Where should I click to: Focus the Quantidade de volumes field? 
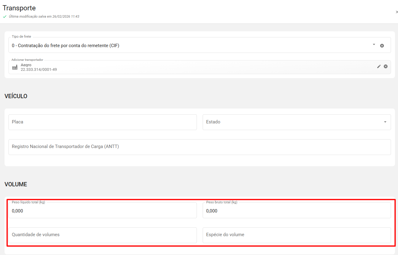102,235
